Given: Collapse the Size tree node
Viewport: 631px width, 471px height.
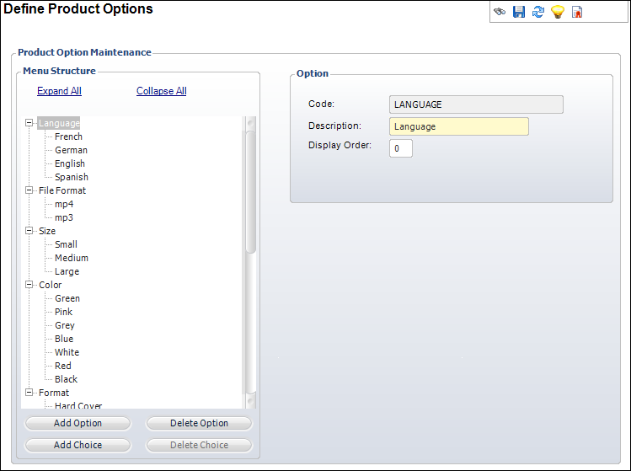Looking at the screenshot, I should click(29, 231).
